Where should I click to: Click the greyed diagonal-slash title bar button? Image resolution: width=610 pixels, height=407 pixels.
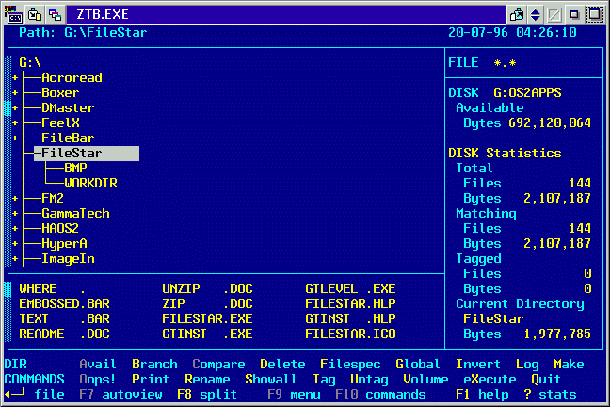[554, 15]
